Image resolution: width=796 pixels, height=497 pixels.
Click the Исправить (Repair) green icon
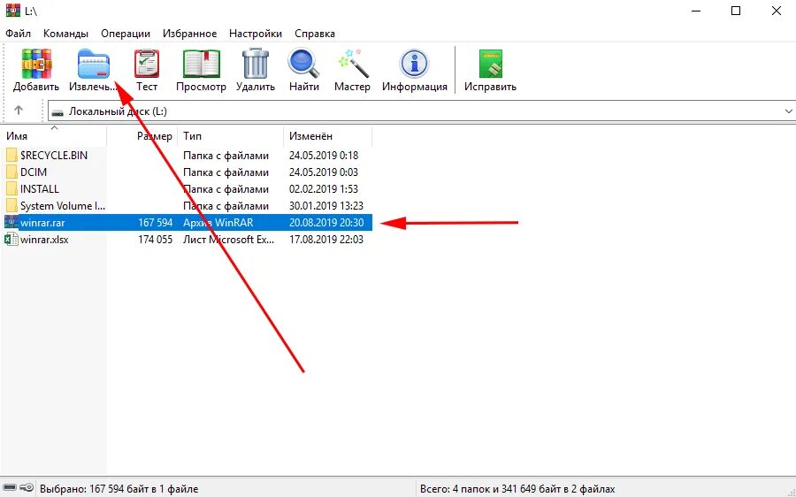[490, 64]
